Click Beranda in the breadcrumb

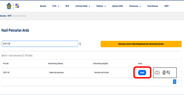click(3, 16)
